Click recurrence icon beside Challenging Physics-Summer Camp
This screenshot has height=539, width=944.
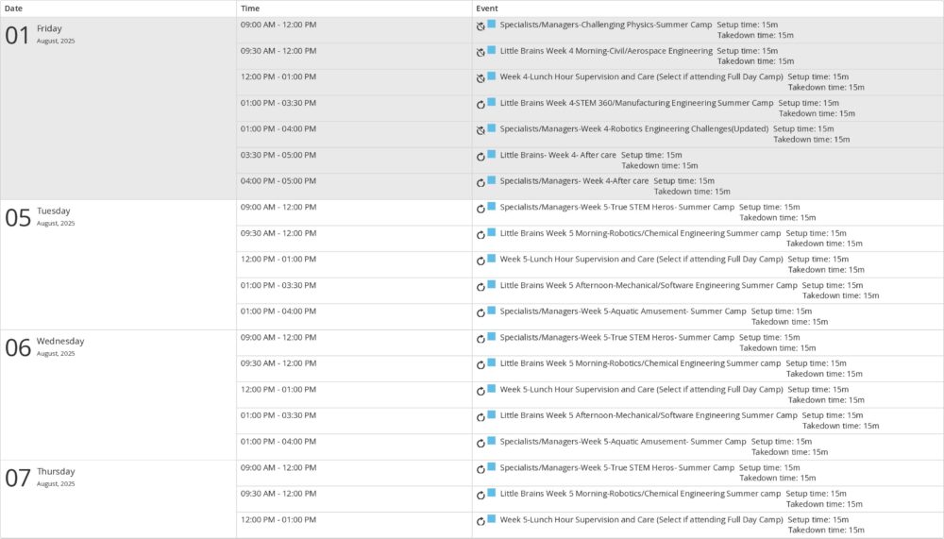[x=480, y=26]
